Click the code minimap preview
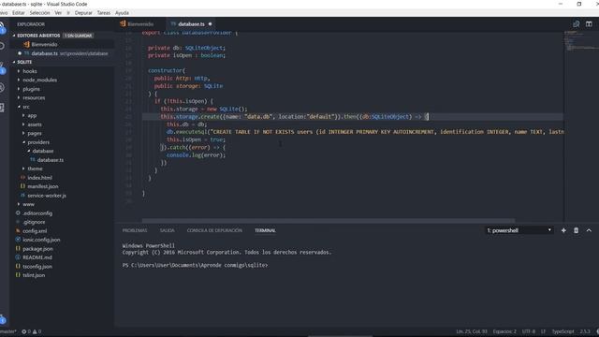This screenshot has width=599, height=337. click(580, 40)
